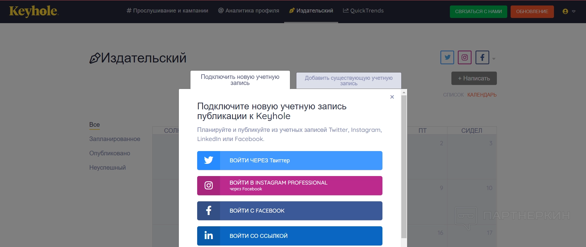Screen dimensions: 586x247
Task: Click the ПТ column header
Action: 423,131
